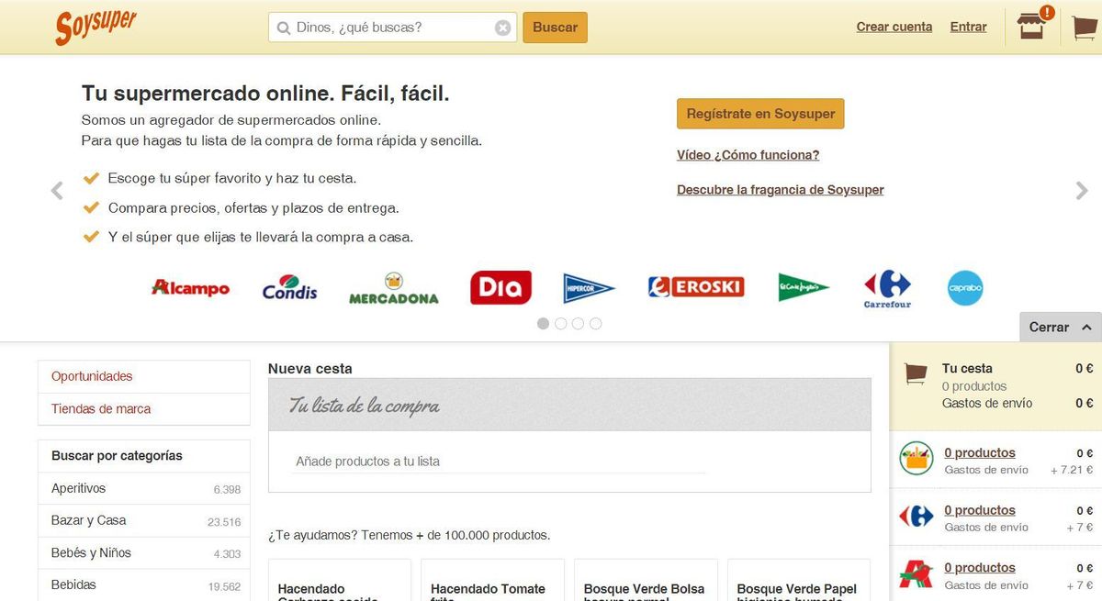The height and width of the screenshot is (601, 1102).
Task: Select the third carousel dot
Action: (579, 324)
